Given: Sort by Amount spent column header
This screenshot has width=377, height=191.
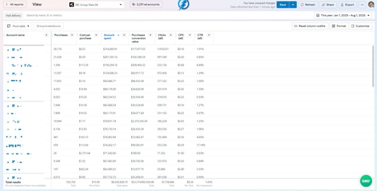Looking at the screenshot, I should coord(109,37).
